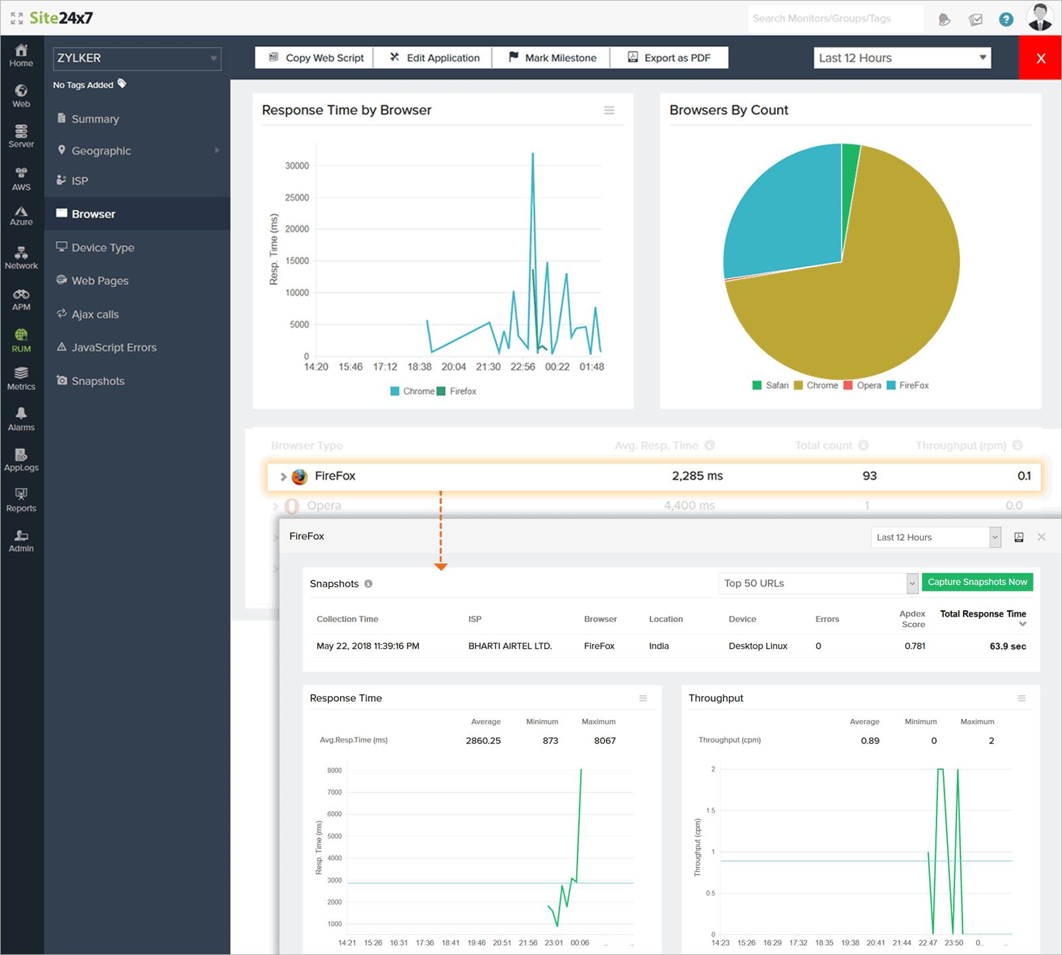This screenshot has width=1062, height=955.
Task: Click the Site24x7 logo
Action: [61, 18]
